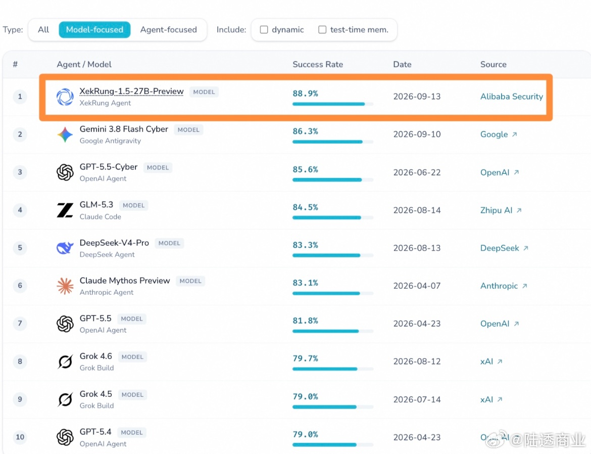591x454 pixels.
Task: Click the OpenAI logo beside GPT-5.5-Cyber
Action: click(65, 172)
